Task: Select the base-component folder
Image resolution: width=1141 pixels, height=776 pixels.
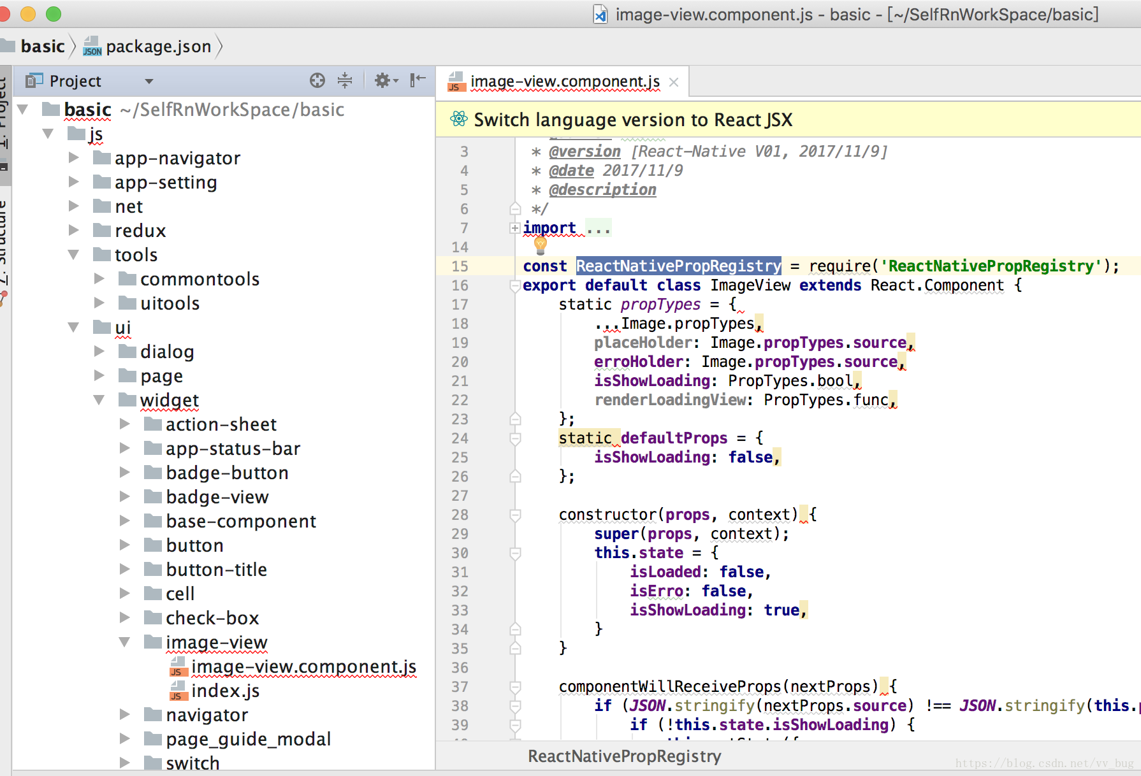Action: (241, 521)
